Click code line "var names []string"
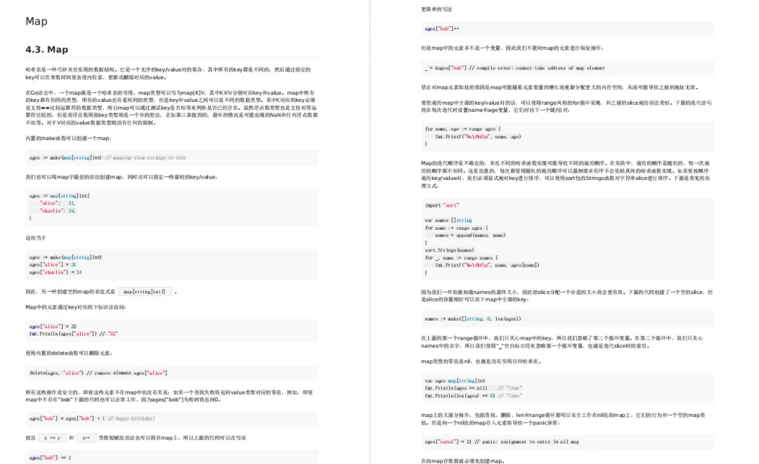Screen dimensions: 759x464 (x=448, y=221)
